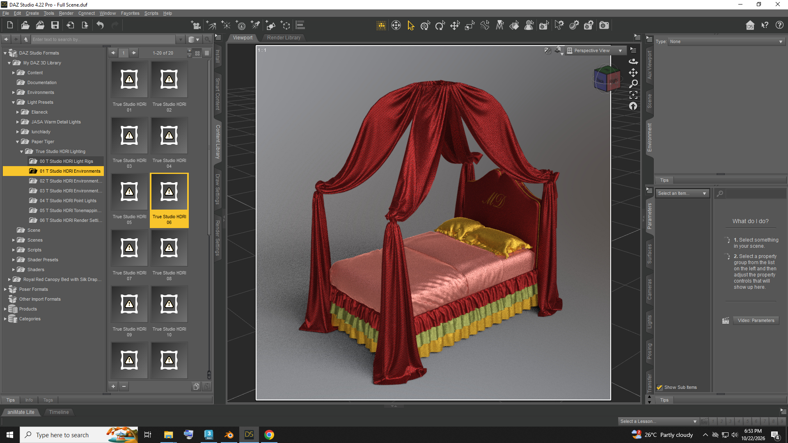Click the Open File folder icon
Screen dimensions: 788x443
tap(25, 25)
